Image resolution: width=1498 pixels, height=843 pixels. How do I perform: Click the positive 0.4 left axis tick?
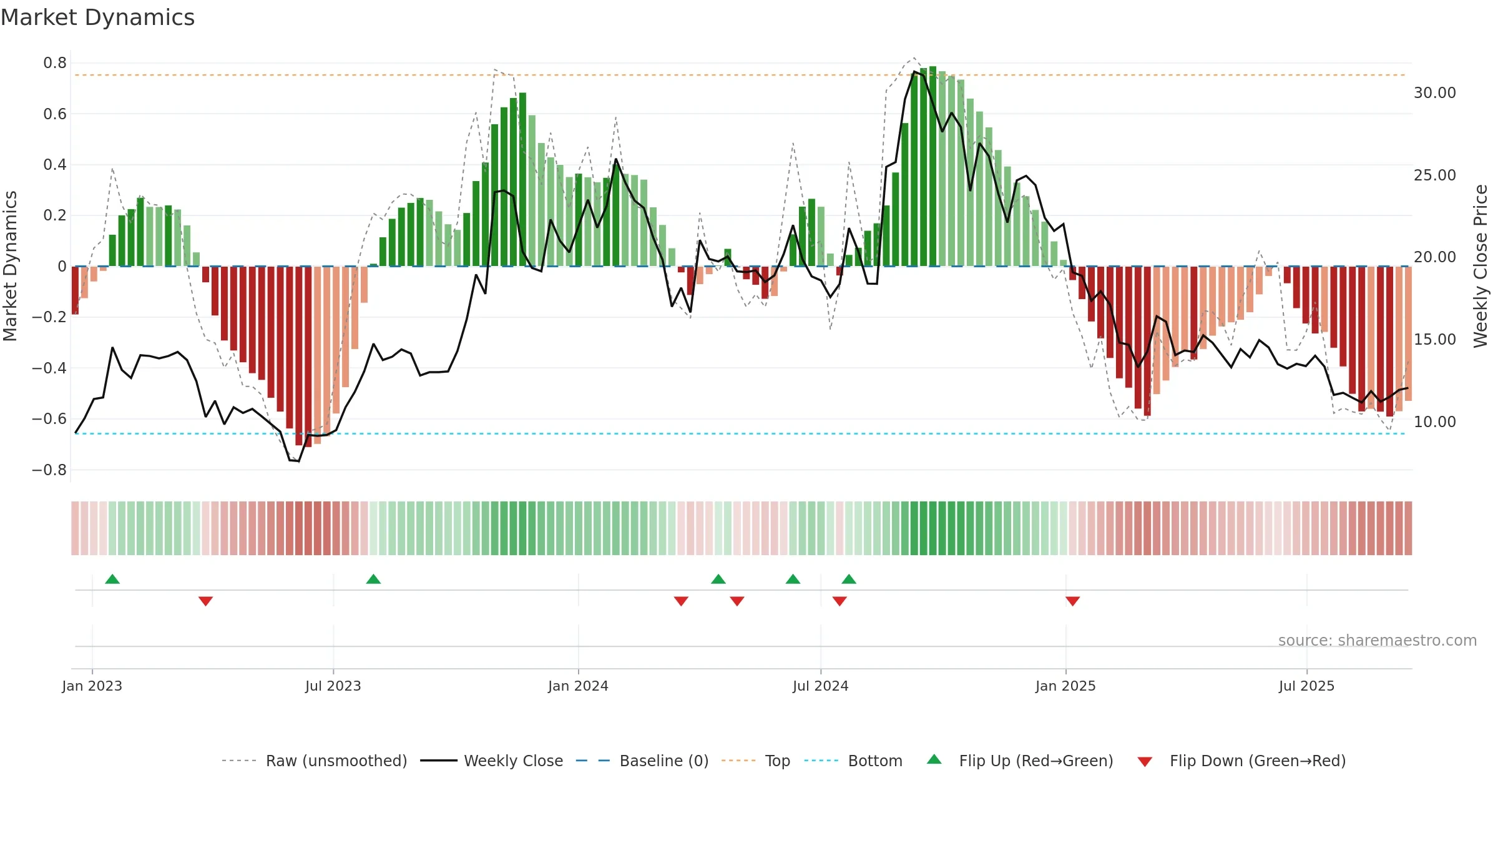(x=55, y=165)
